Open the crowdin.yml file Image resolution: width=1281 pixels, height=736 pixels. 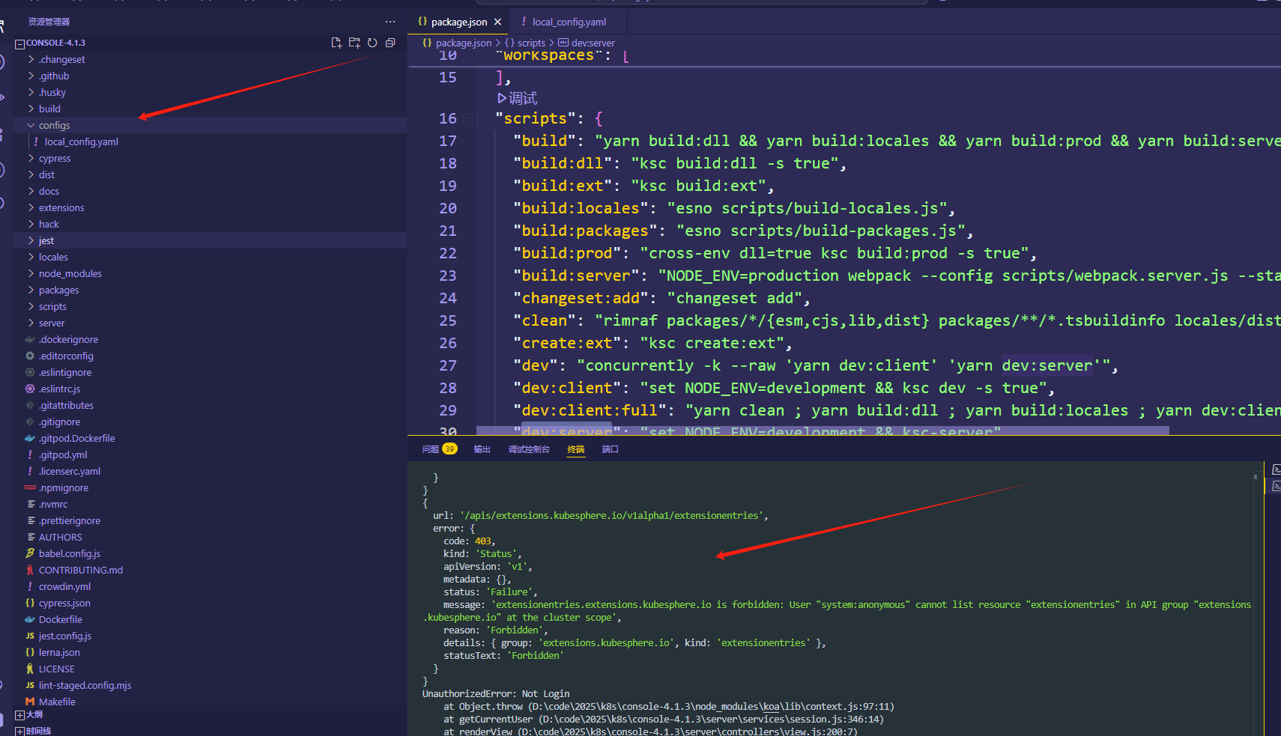coord(64,586)
